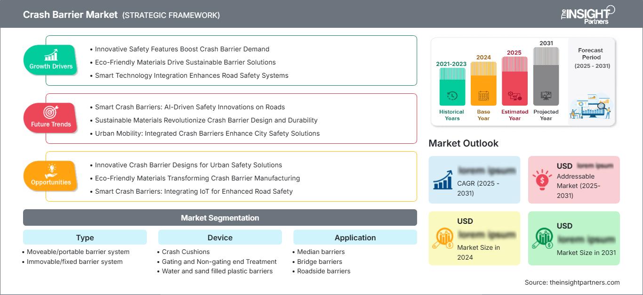Click the forecast period analyst illustration

tap(591, 107)
